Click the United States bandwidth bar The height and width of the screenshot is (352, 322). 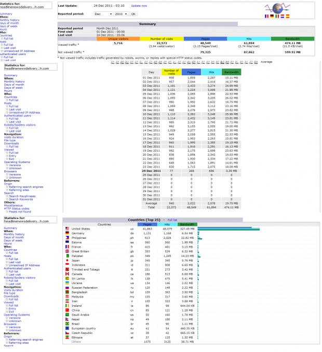pyautogui.click(x=229, y=229)
